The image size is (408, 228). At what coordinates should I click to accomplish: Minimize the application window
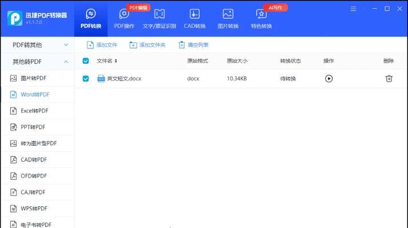[x=374, y=9]
